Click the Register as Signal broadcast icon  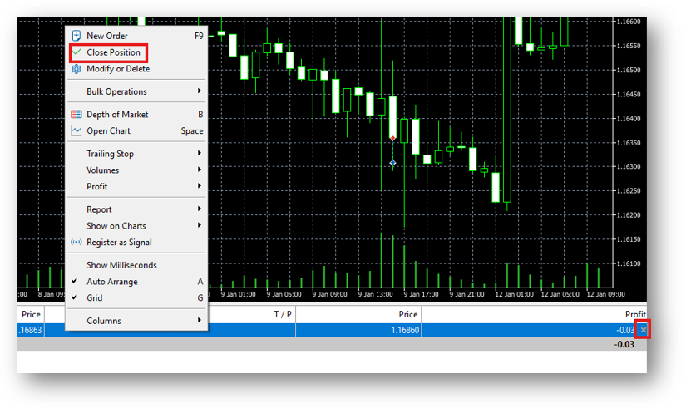76,243
